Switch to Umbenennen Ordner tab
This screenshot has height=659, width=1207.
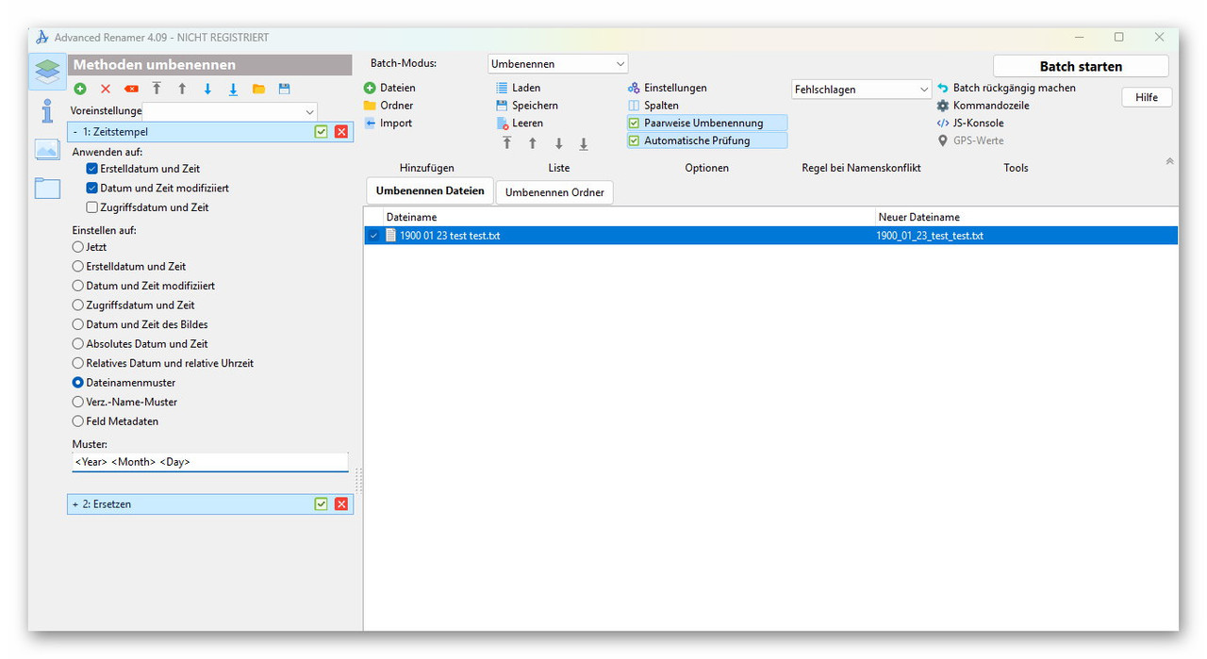(x=554, y=192)
